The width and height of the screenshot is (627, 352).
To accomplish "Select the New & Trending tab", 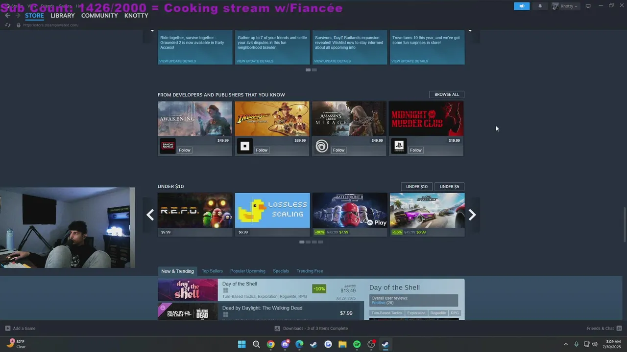I will (x=177, y=271).
